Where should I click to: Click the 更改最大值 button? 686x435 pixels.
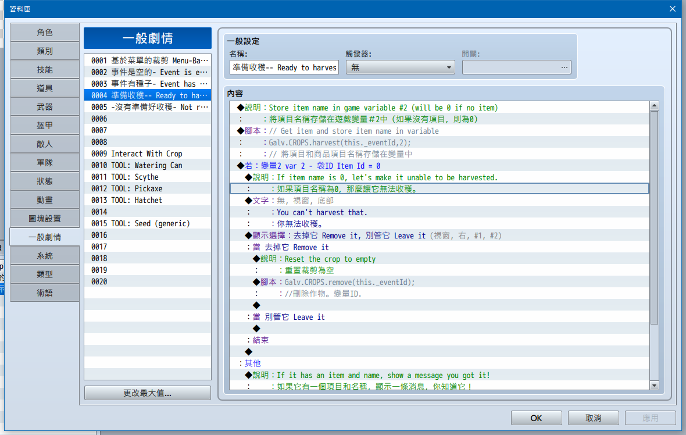pyautogui.click(x=148, y=393)
